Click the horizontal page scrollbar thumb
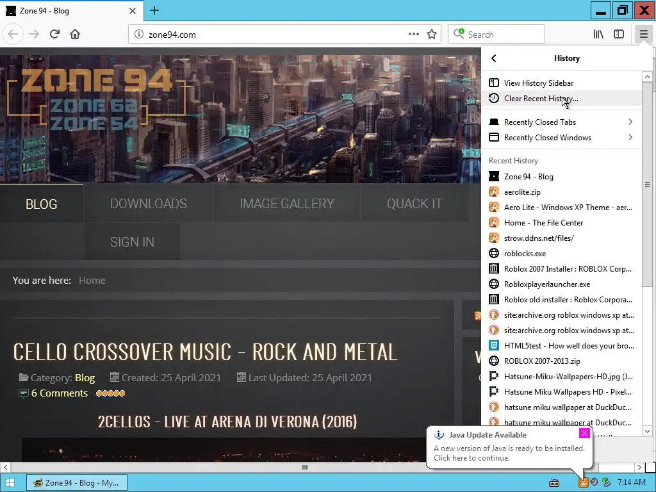Image resolution: width=656 pixels, height=492 pixels. click(305, 467)
